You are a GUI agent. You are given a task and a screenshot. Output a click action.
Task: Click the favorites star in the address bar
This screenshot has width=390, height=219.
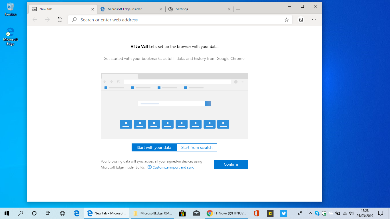point(287,20)
